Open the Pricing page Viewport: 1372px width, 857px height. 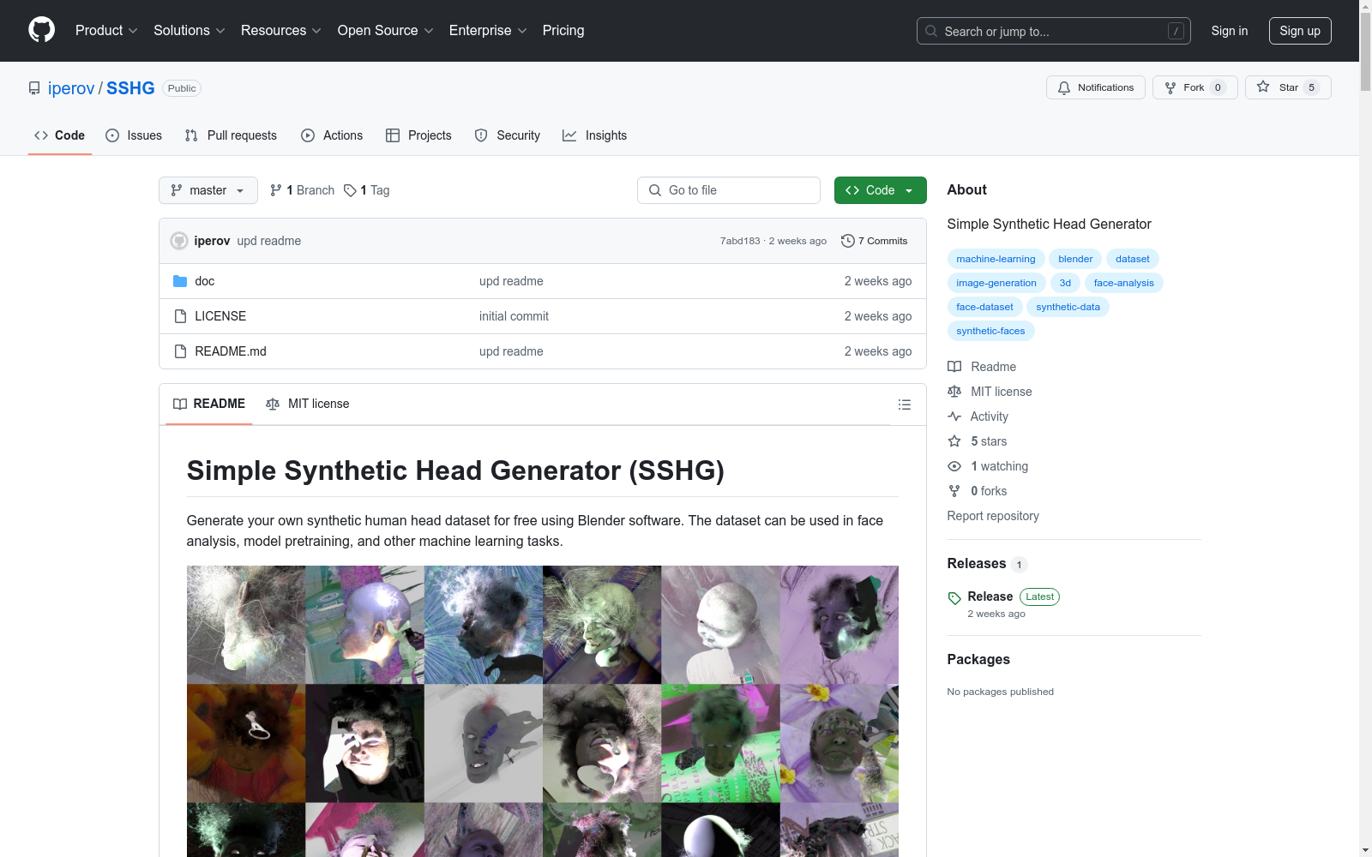[563, 31]
